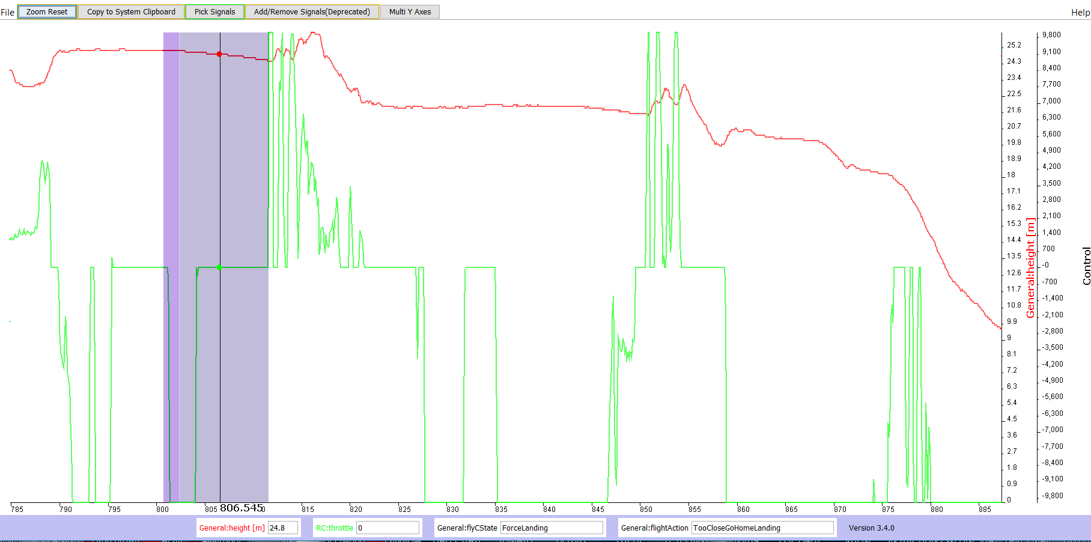Click the vertical General:height [m] axis title

pyautogui.click(x=1031, y=267)
